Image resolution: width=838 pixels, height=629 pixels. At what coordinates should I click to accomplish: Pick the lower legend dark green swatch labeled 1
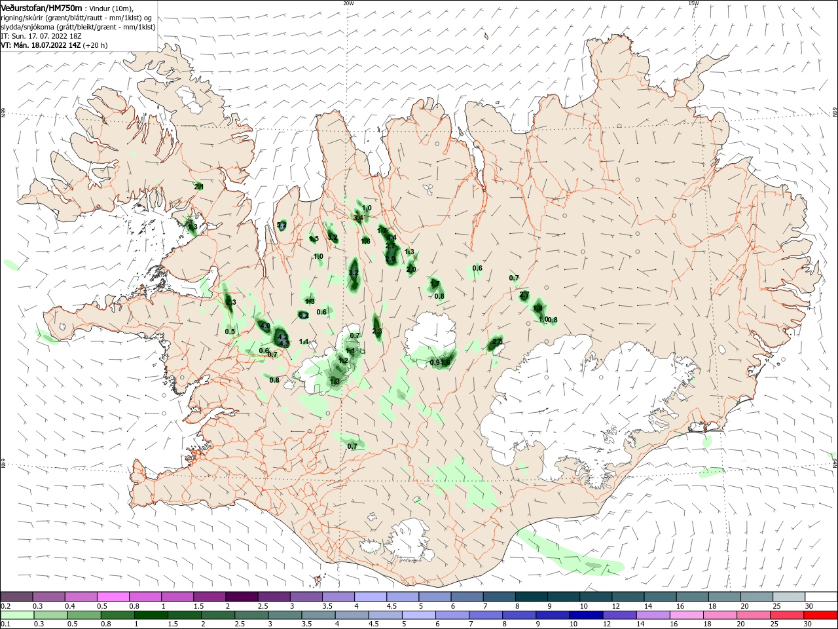[x=151, y=615]
